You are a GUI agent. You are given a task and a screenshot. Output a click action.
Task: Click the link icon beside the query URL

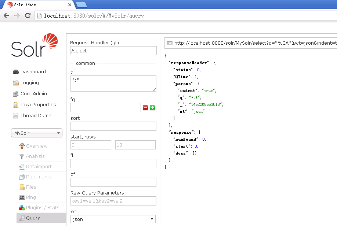coord(170,43)
